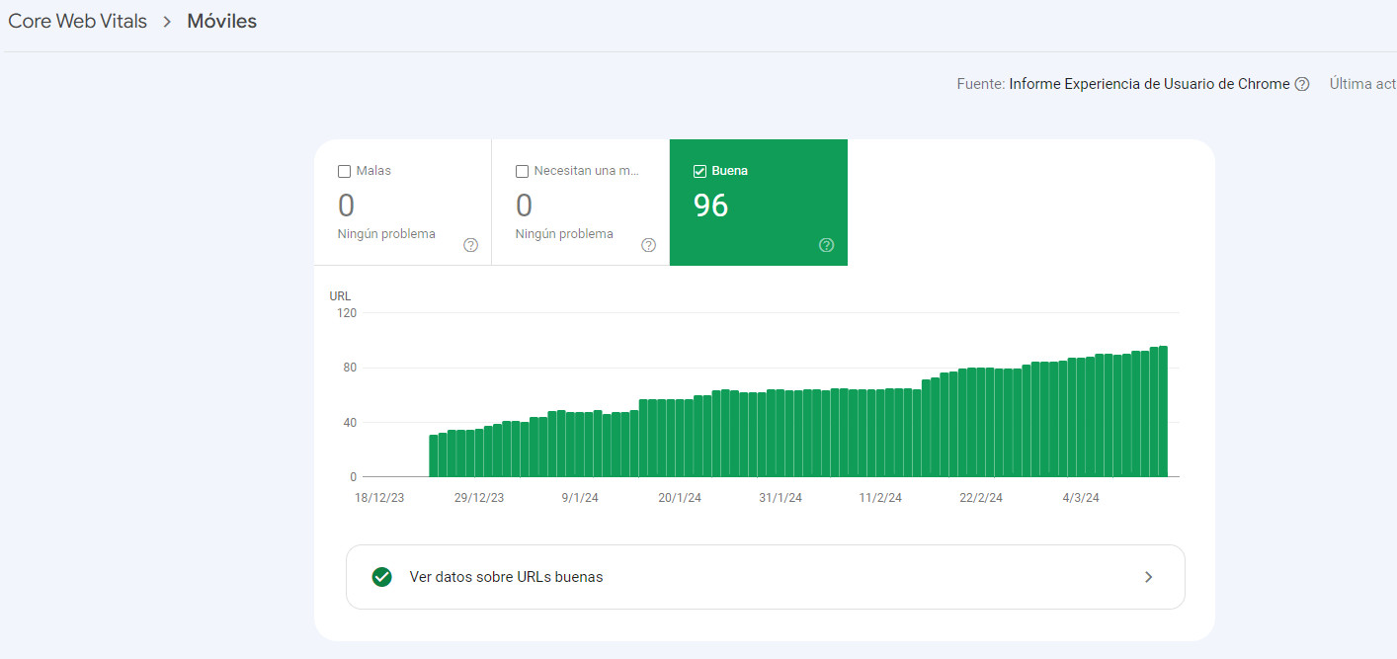Uncheck the Buena checkbox
The width and height of the screenshot is (1397, 659).
(699, 171)
